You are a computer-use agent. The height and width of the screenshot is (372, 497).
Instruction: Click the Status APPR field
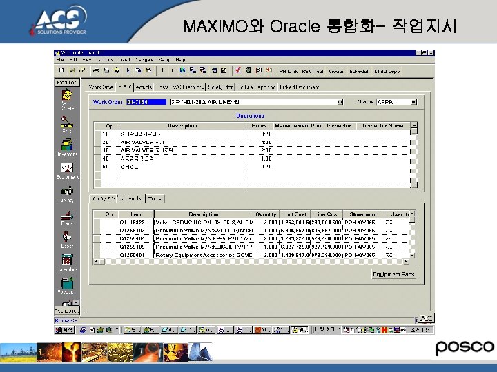tap(394, 102)
